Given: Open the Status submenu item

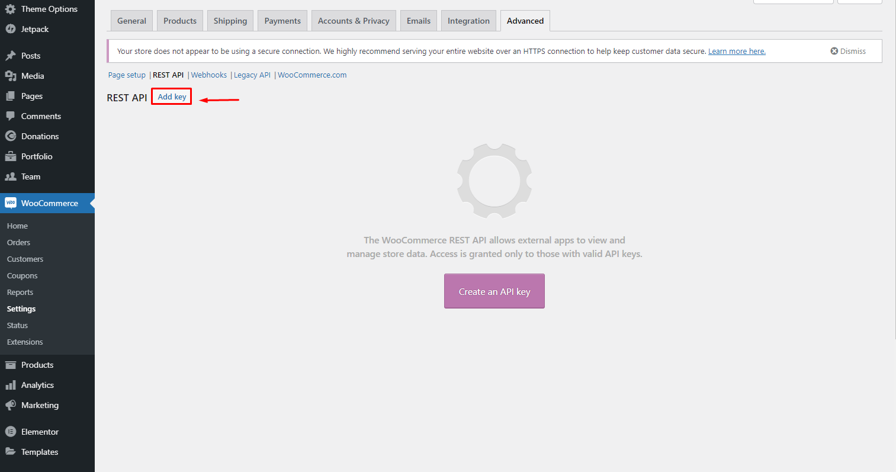Looking at the screenshot, I should pyautogui.click(x=47, y=326).
